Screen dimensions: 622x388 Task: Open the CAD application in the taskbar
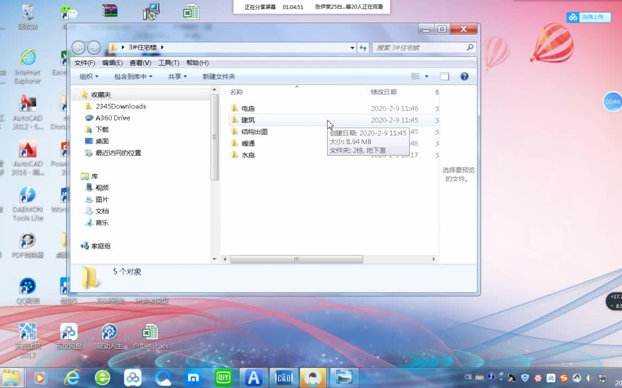tap(283, 377)
